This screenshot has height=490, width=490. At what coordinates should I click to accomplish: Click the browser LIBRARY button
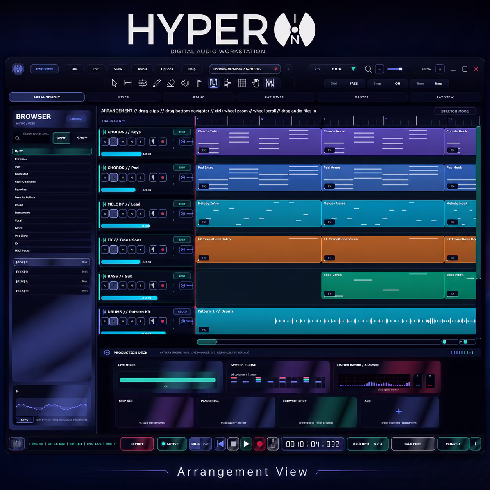tap(76, 118)
